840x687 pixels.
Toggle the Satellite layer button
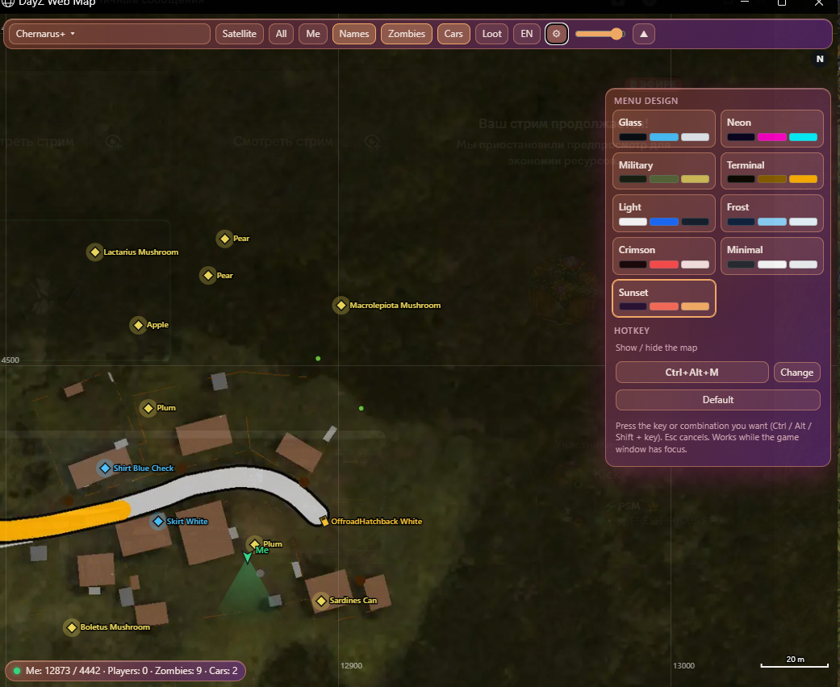click(239, 34)
